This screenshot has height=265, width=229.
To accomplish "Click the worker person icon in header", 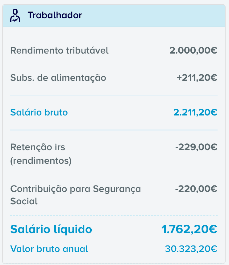I will 15,15.
